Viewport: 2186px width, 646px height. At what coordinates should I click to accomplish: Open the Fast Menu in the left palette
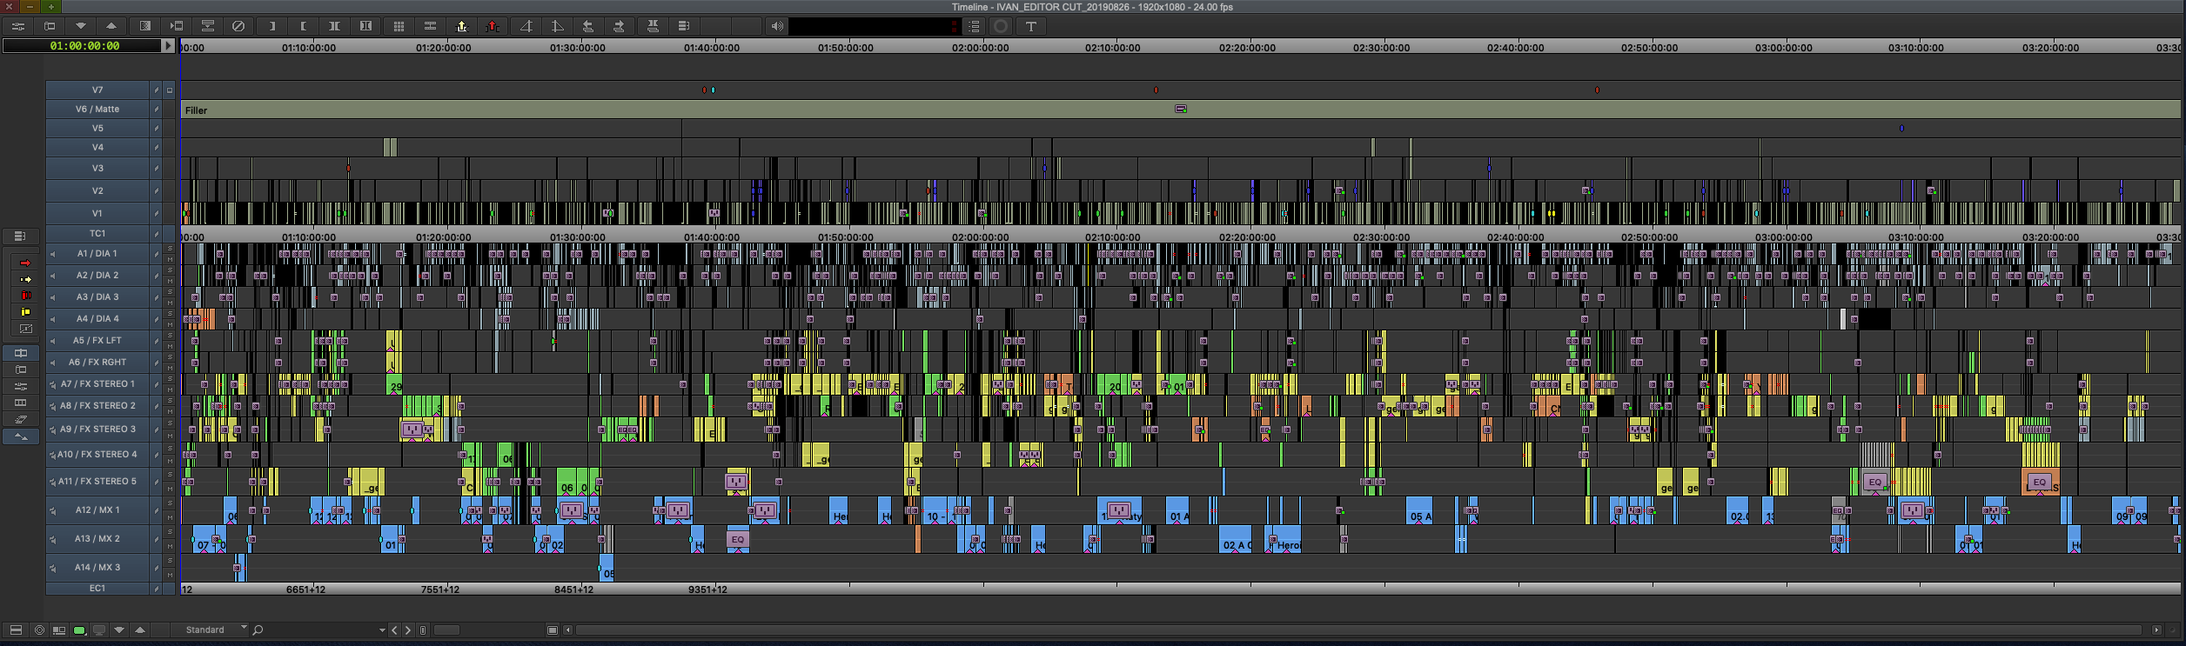(21, 236)
